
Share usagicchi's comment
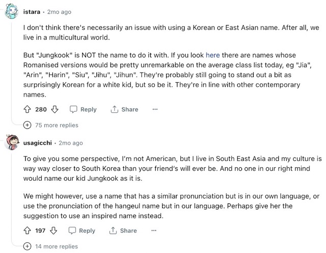123,231
